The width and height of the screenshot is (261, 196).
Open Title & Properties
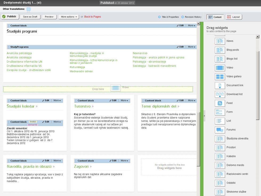[168, 17]
